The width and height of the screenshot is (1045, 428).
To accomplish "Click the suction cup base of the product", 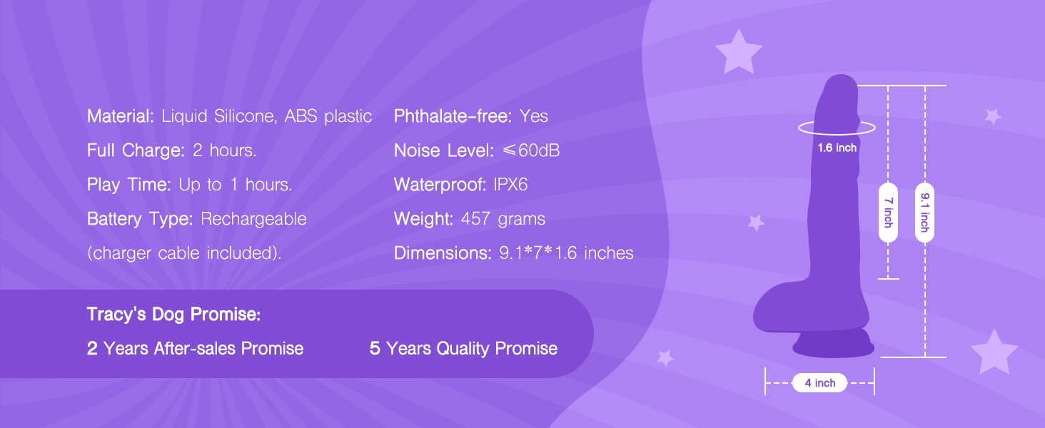I will coord(832,346).
